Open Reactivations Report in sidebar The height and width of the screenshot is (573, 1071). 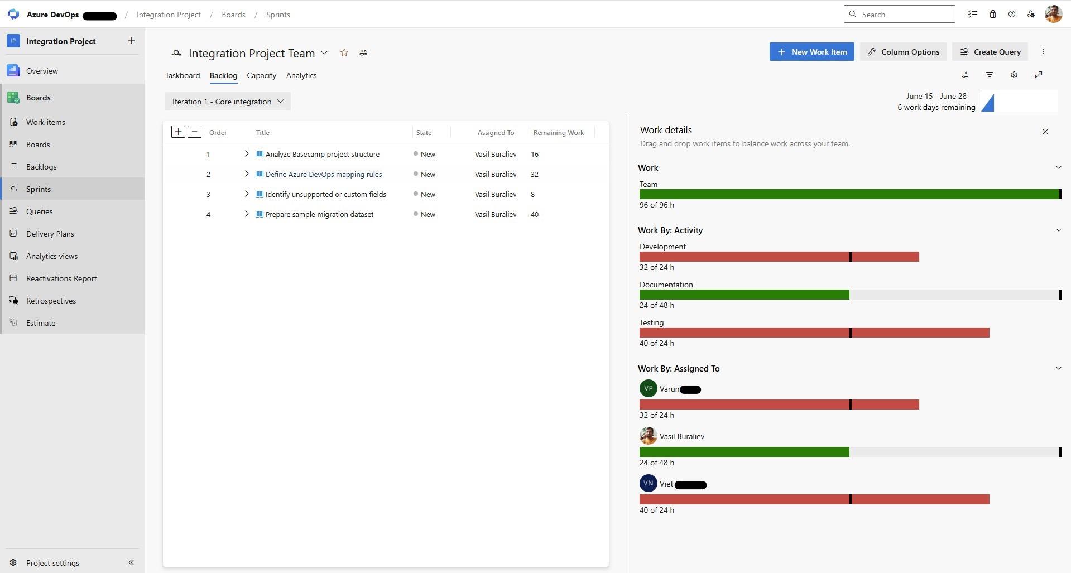click(61, 278)
